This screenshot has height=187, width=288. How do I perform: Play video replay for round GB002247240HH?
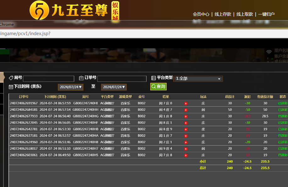tap(186, 110)
